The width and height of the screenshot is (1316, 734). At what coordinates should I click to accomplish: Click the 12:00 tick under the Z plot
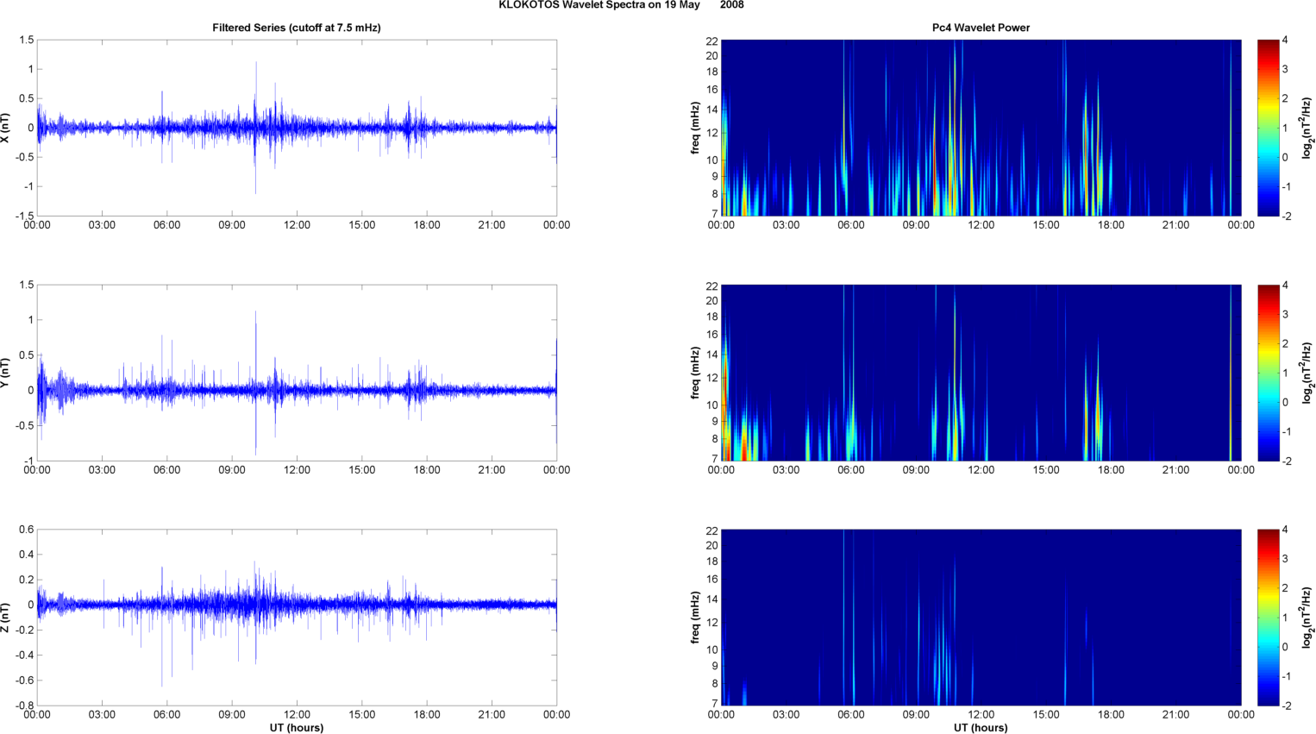click(297, 714)
